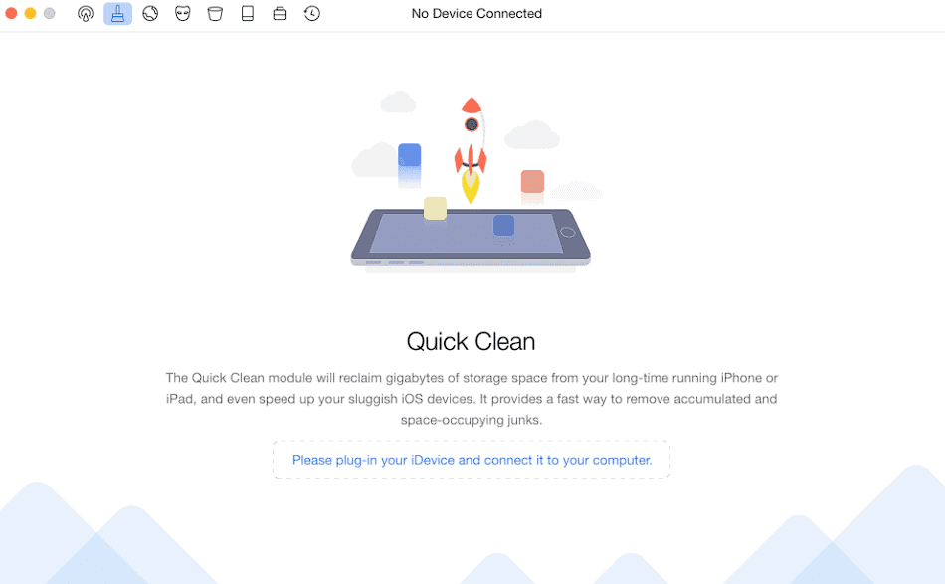
Task: Open the Toolbox briefcase icon
Action: [280, 13]
